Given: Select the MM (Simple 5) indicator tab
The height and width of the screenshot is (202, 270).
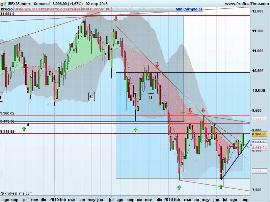Looking at the screenshot, I should point(189,9).
